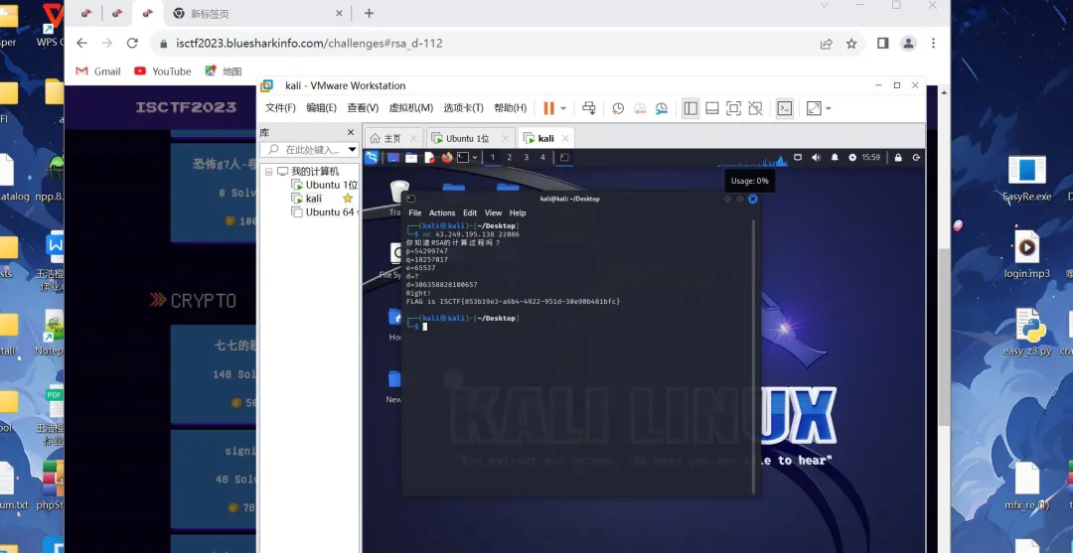Image resolution: width=1073 pixels, height=553 pixels.
Task: Toggle the VMware library sidebar view
Action: pos(690,108)
